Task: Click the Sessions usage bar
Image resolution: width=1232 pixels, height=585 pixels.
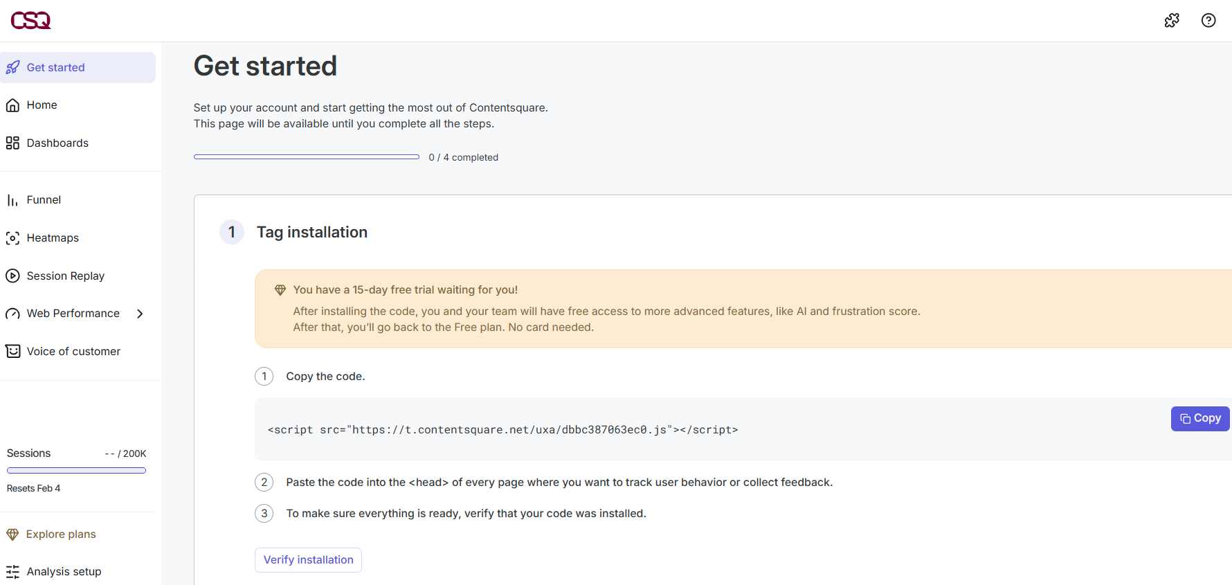Action: pos(76,471)
